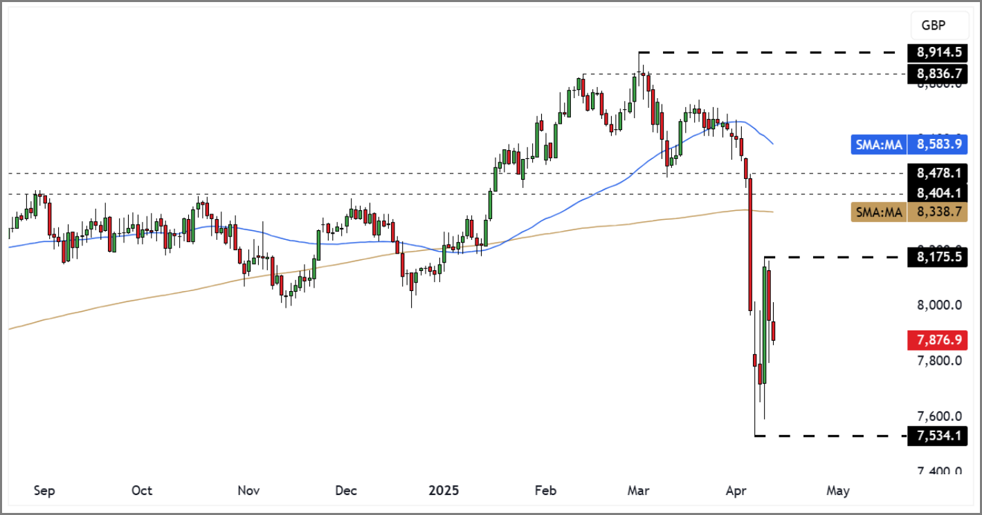Click the Mar label on time axis
982x515 pixels.
[638, 491]
